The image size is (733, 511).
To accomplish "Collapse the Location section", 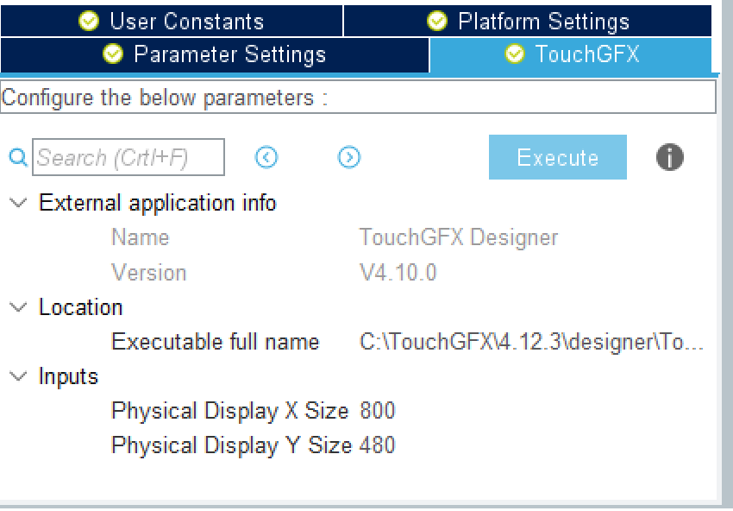I will coord(18,307).
